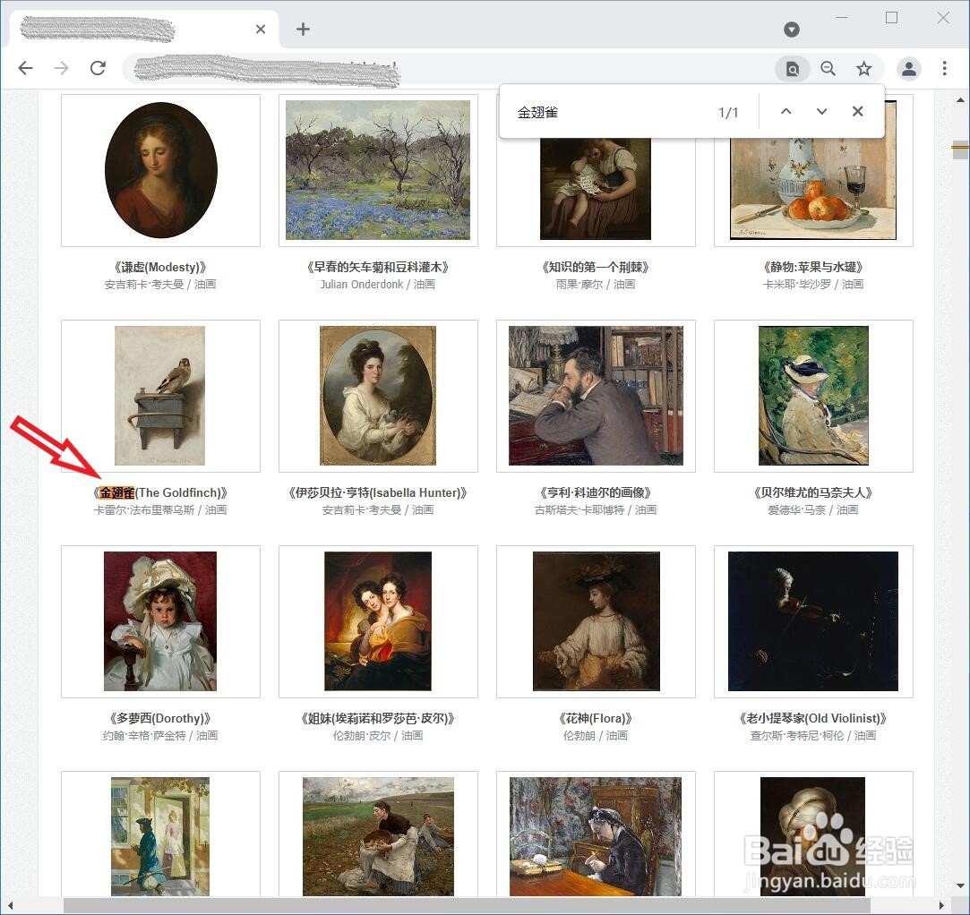Screen dimensions: 970x915
Task: Click title link 《谦虚(Modesty)》
Action: pyautogui.click(x=160, y=267)
